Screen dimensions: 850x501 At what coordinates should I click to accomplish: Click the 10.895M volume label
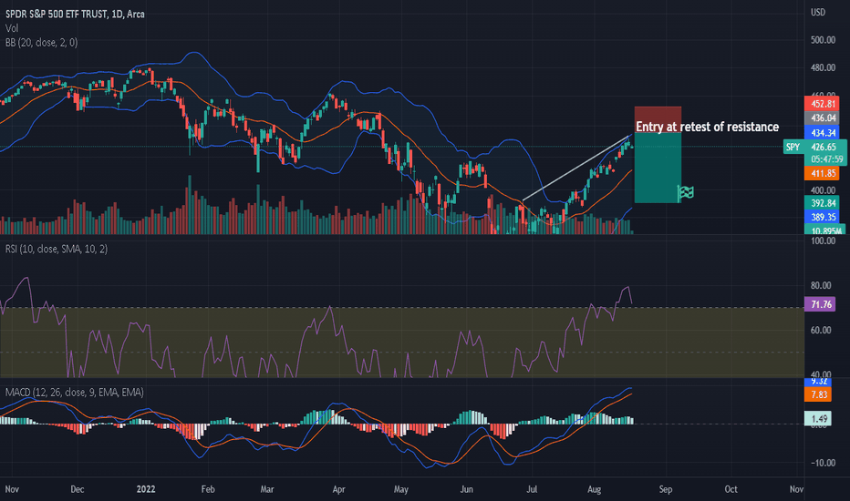click(824, 230)
